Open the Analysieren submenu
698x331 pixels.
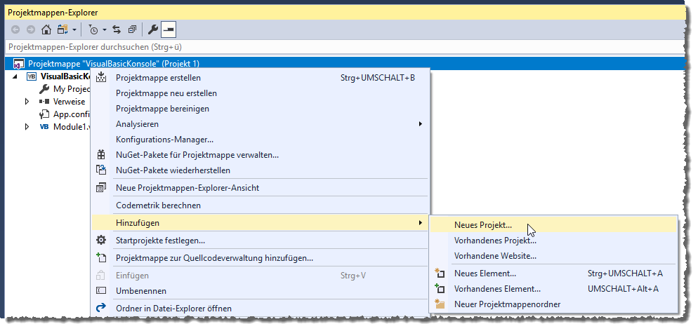click(261, 124)
